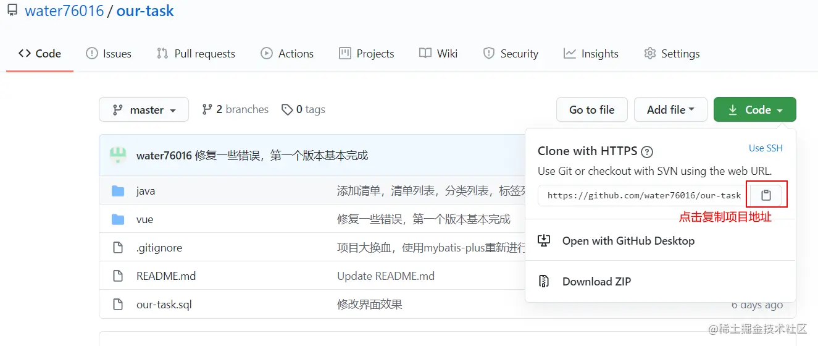
Task: Click the README.md file icon
Action: [x=118, y=276]
